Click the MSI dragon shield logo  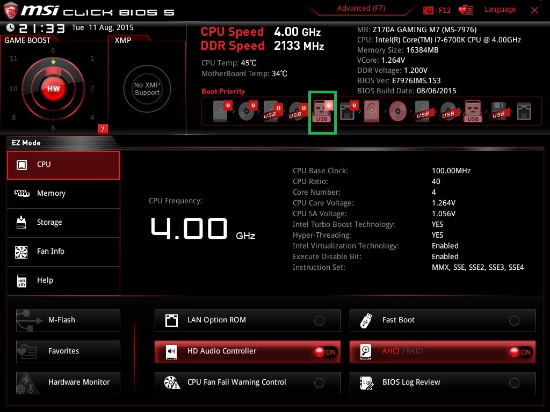coord(10,11)
